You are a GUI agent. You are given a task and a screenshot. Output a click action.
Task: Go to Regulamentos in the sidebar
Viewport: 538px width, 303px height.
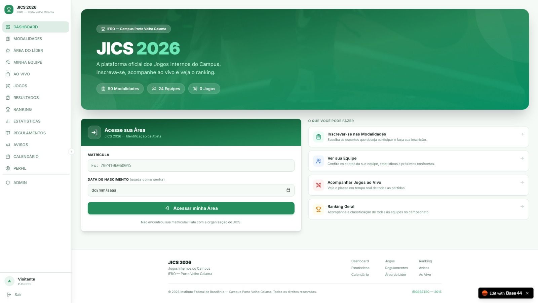(x=30, y=133)
